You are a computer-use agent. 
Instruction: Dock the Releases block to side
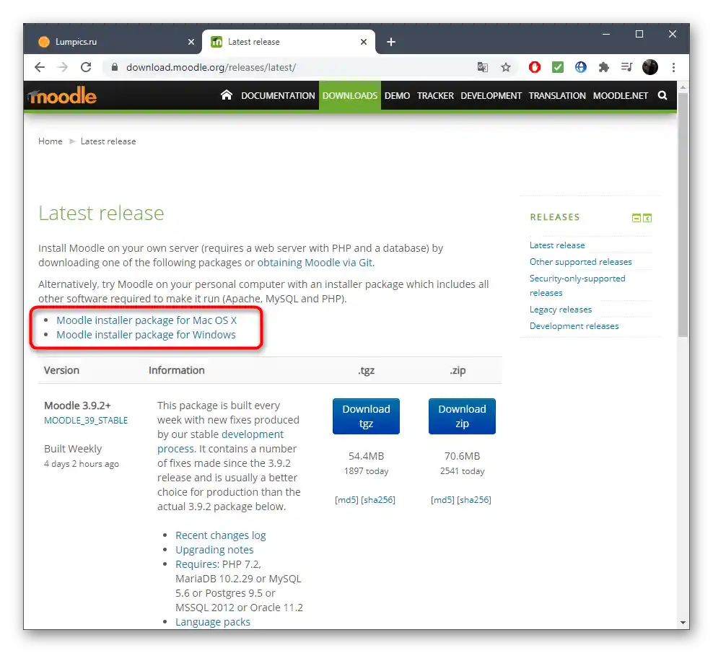(647, 219)
